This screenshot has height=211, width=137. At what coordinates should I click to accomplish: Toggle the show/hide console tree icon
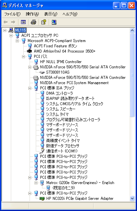point(23,22)
